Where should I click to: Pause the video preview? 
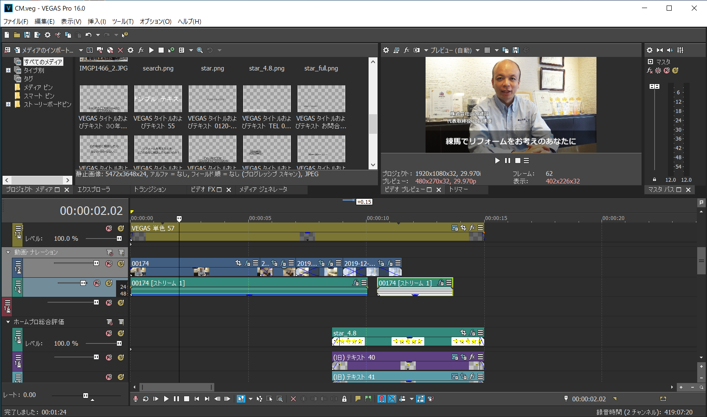pyautogui.click(x=508, y=161)
